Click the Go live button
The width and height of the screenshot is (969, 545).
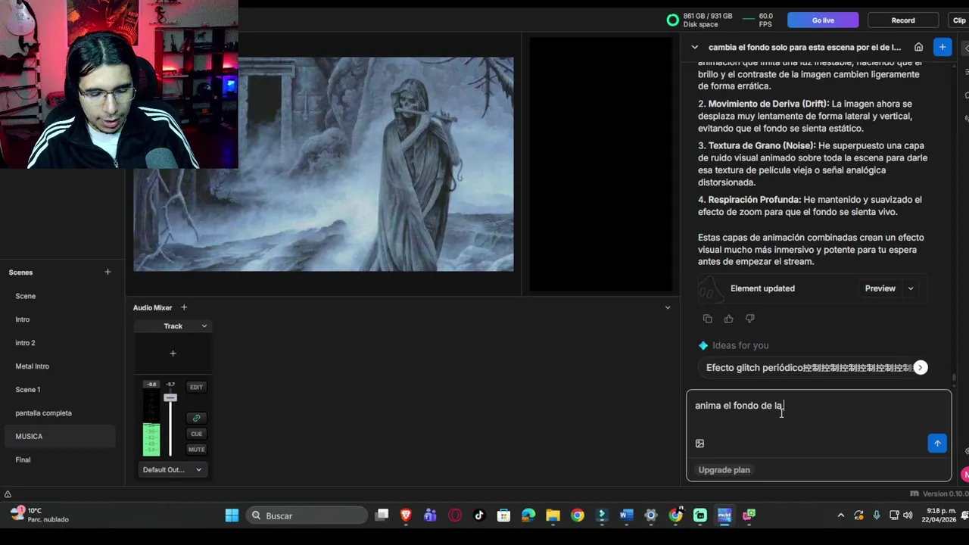[x=823, y=20]
